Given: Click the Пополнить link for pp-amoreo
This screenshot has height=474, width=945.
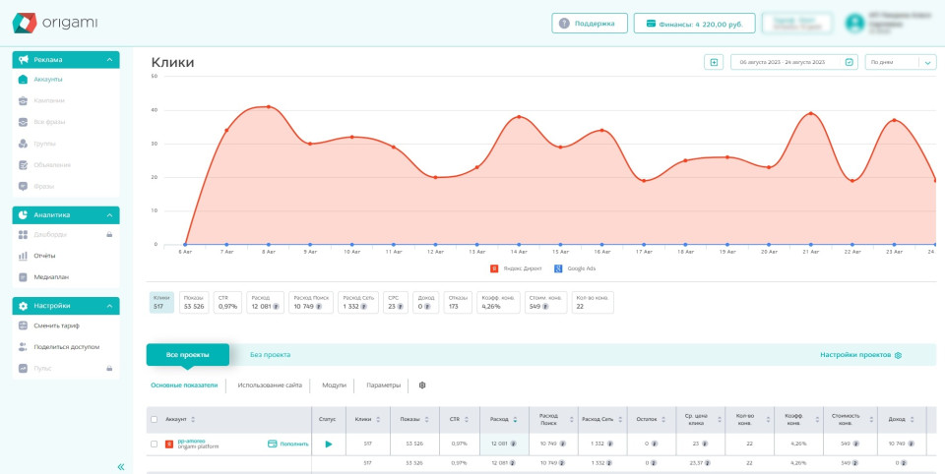Looking at the screenshot, I should [x=288, y=444].
